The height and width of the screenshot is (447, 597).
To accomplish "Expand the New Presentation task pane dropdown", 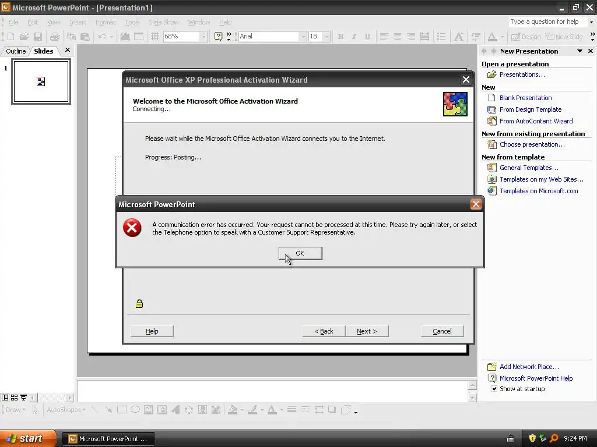I will pyautogui.click(x=580, y=51).
